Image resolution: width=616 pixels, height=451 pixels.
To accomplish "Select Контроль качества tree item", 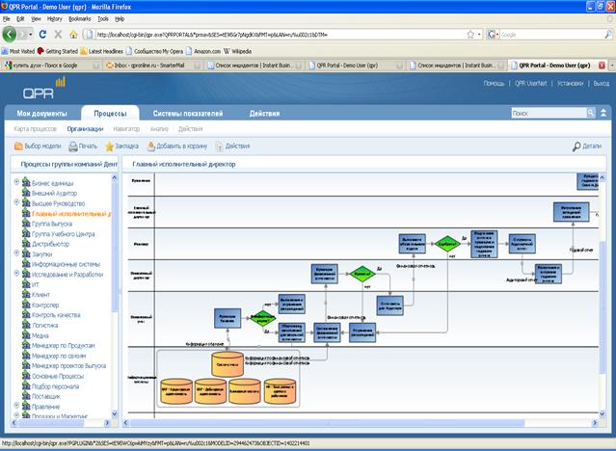I will 56,315.
